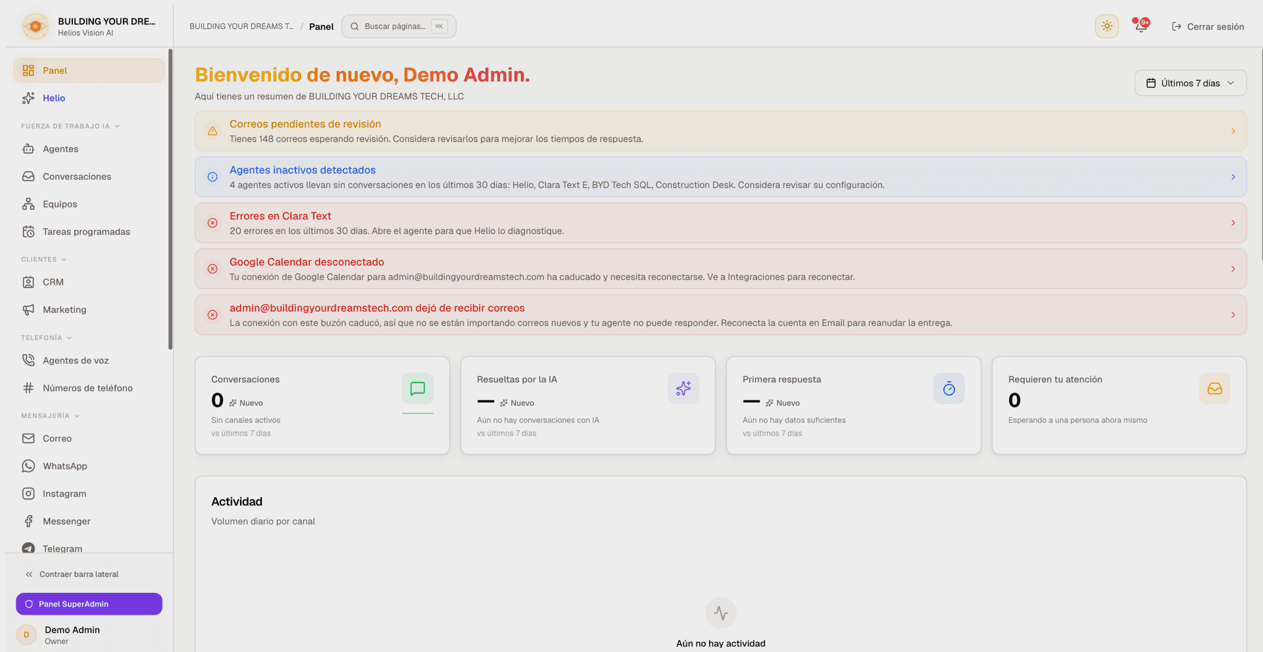Click the Helios Vision AI logo icon
The width and height of the screenshot is (1263, 652).
[x=36, y=26]
